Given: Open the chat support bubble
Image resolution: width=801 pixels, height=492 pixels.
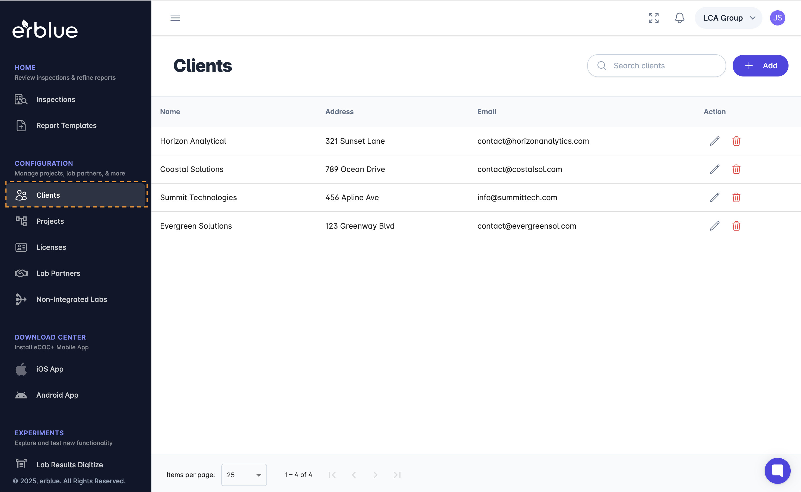Looking at the screenshot, I should pos(777,471).
